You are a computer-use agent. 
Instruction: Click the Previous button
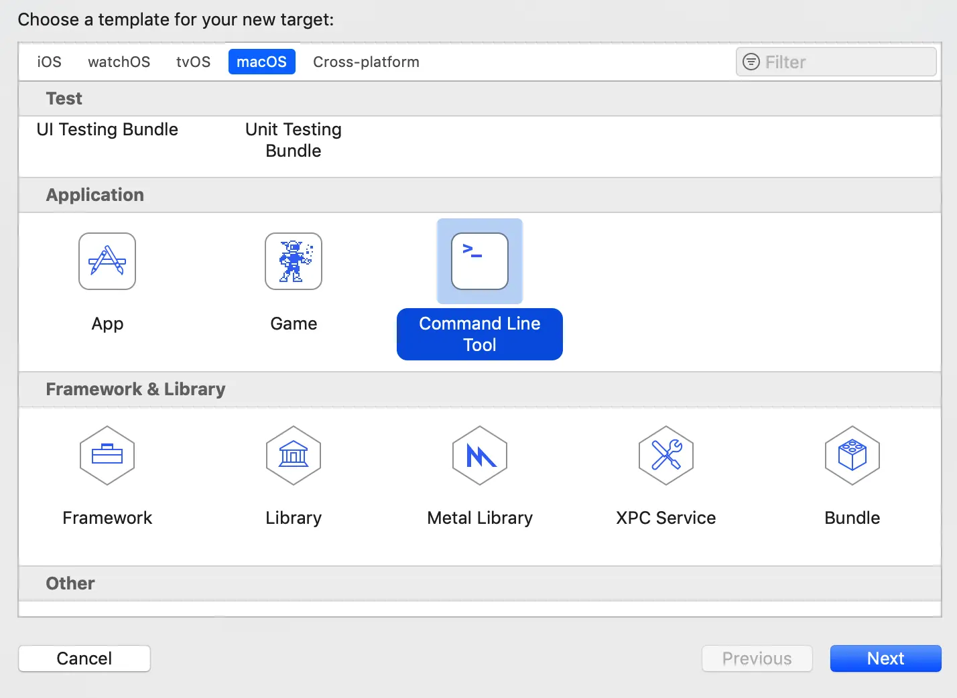pyautogui.click(x=757, y=658)
